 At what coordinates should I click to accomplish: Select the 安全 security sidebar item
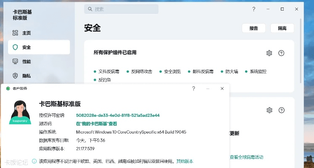tap(39, 47)
